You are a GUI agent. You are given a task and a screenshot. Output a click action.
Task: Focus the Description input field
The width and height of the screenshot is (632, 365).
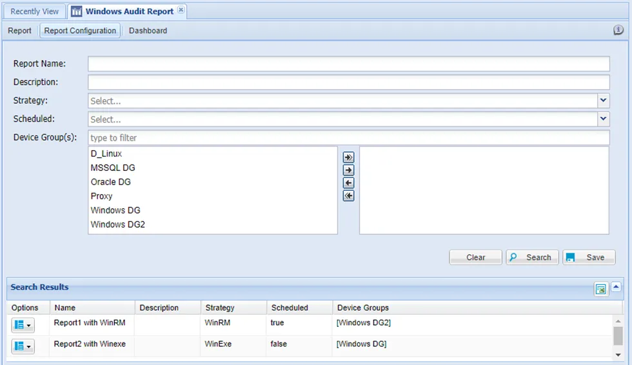(x=349, y=82)
